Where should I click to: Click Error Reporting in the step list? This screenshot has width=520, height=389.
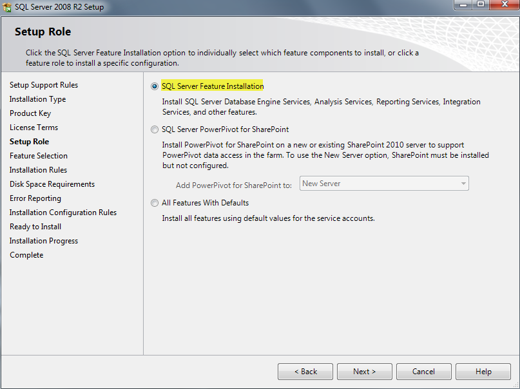(x=35, y=198)
